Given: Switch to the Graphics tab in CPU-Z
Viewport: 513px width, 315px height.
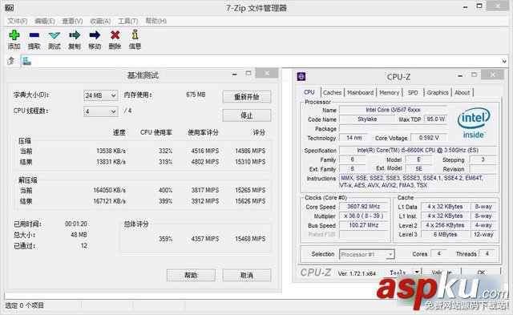Looking at the screenshot, I should (x=438, y=92).
